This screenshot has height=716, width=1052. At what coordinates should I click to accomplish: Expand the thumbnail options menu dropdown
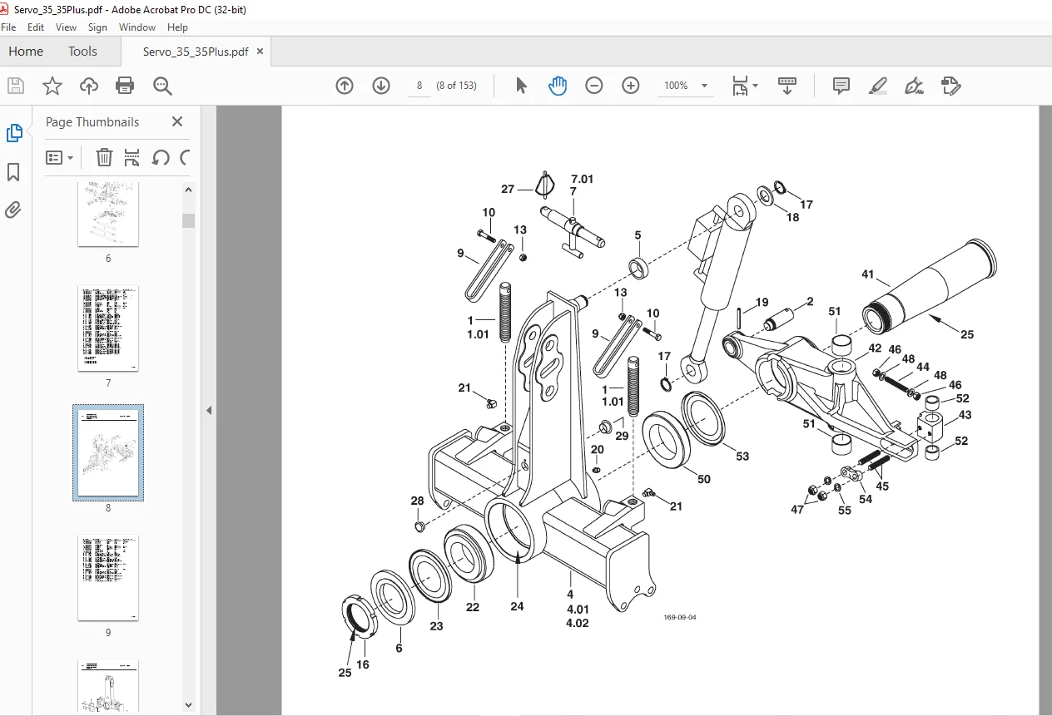click(x=60, y=157)
